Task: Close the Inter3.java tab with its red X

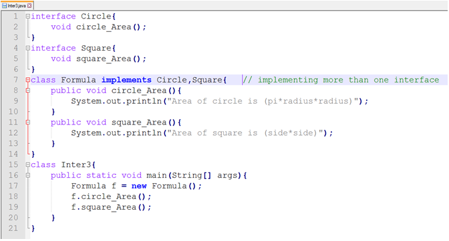Action: [29, 6]
